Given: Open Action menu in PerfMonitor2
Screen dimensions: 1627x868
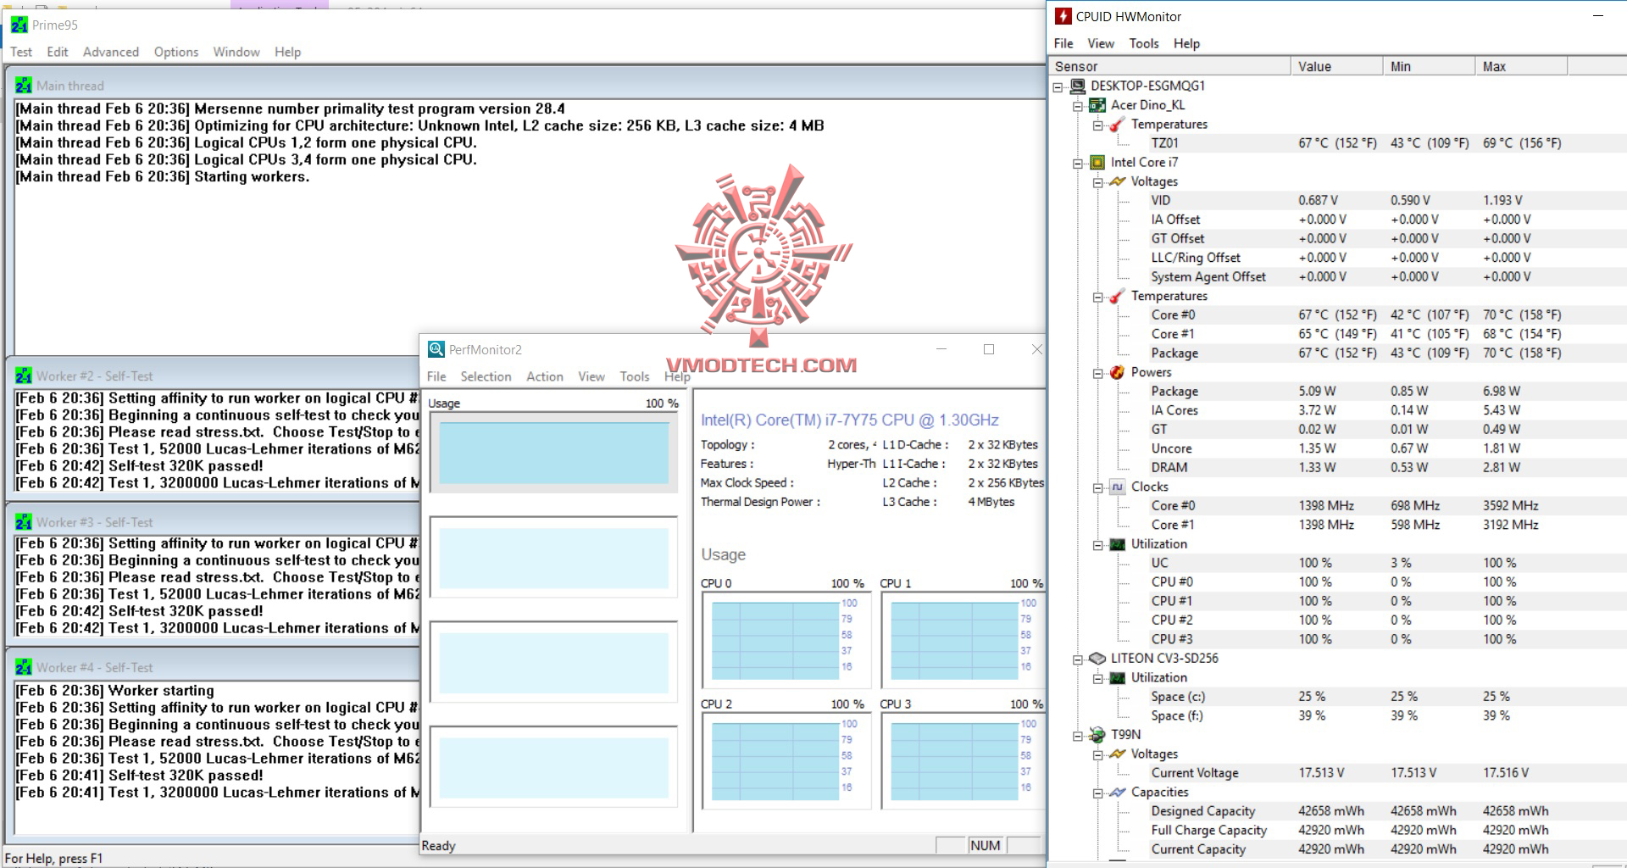Looking at the screenshot, I should [545, 376].
